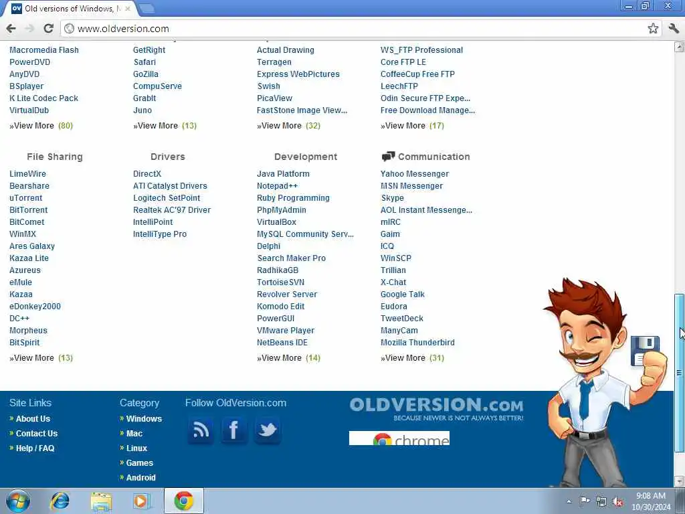View More File Sharing (13)
The width and height of the screenshot is (685, 514).
tap(41, 358)
